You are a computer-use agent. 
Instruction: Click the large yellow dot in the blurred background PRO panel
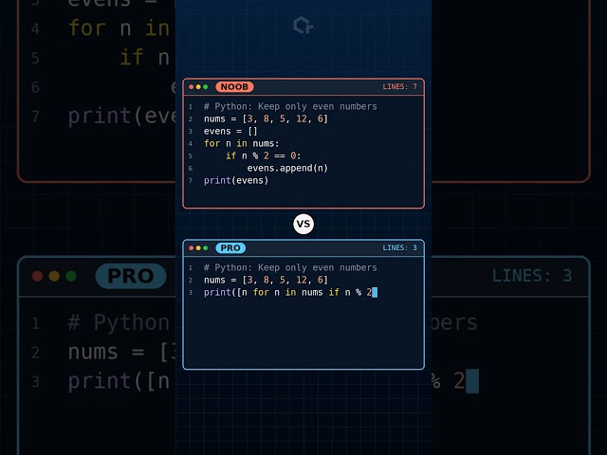click(x=54, y=276)
